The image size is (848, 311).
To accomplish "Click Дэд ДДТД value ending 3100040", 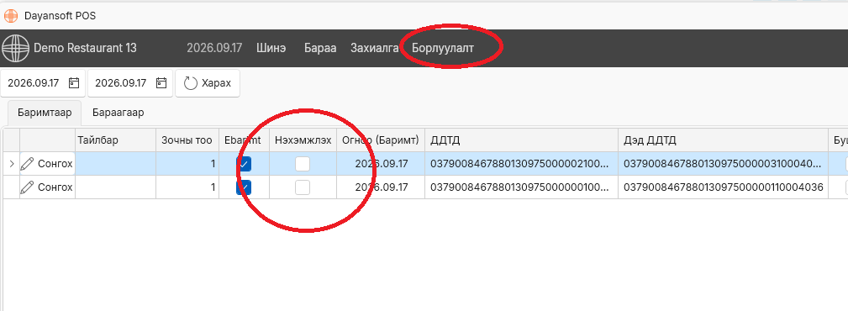I will 723,164.
